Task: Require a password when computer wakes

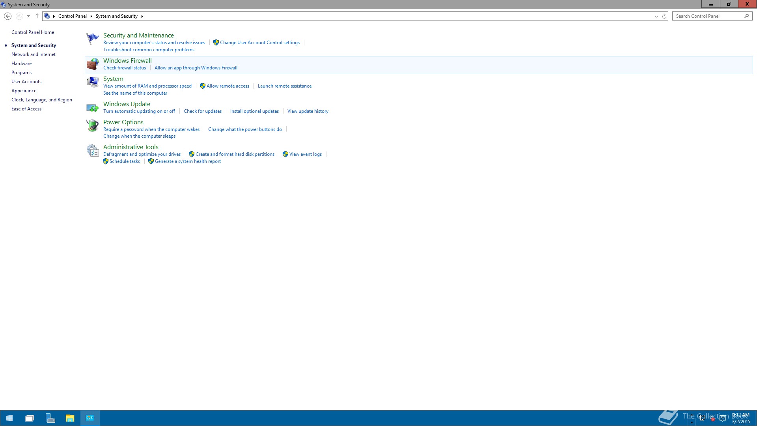Action: pos(151,129)
